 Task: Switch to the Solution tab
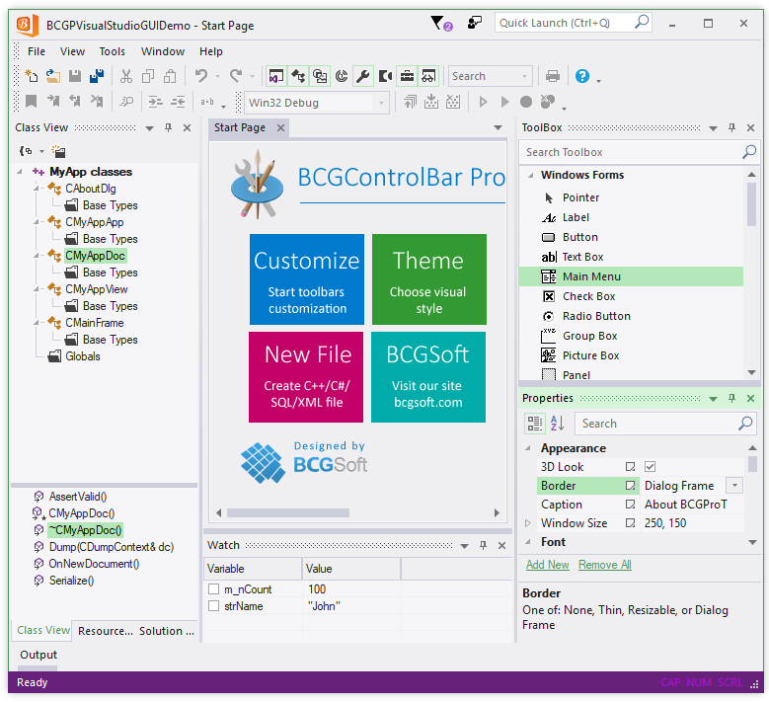[x=167, y=631]
